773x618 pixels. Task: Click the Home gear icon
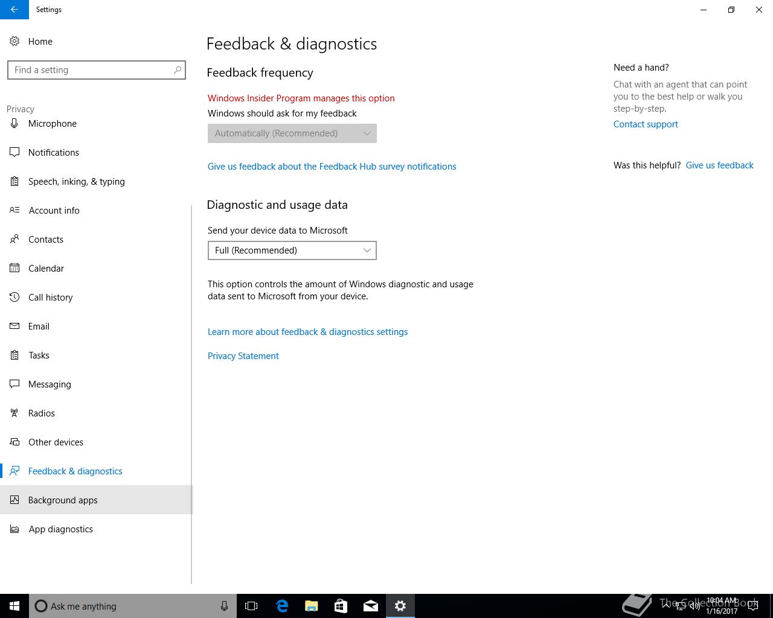[x=14, y=42]
